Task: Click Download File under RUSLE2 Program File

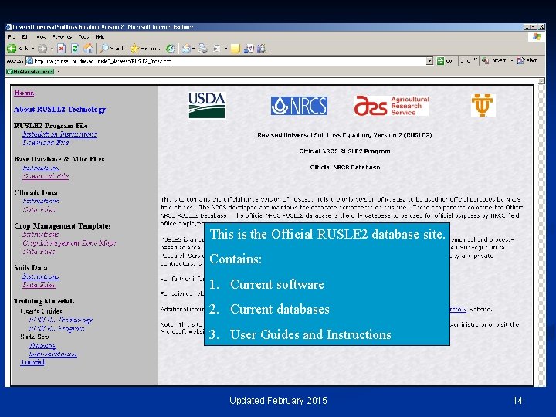Action: [x=46, y=143]
